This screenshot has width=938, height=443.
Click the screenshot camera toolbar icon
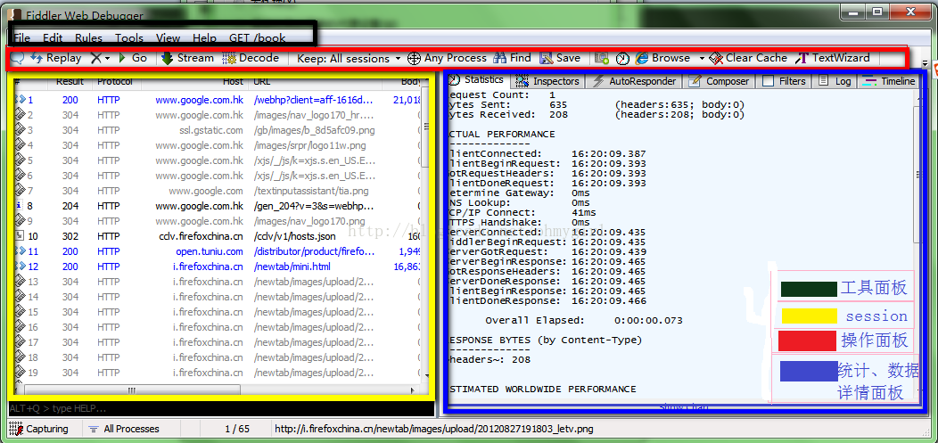tap(602, 58)
